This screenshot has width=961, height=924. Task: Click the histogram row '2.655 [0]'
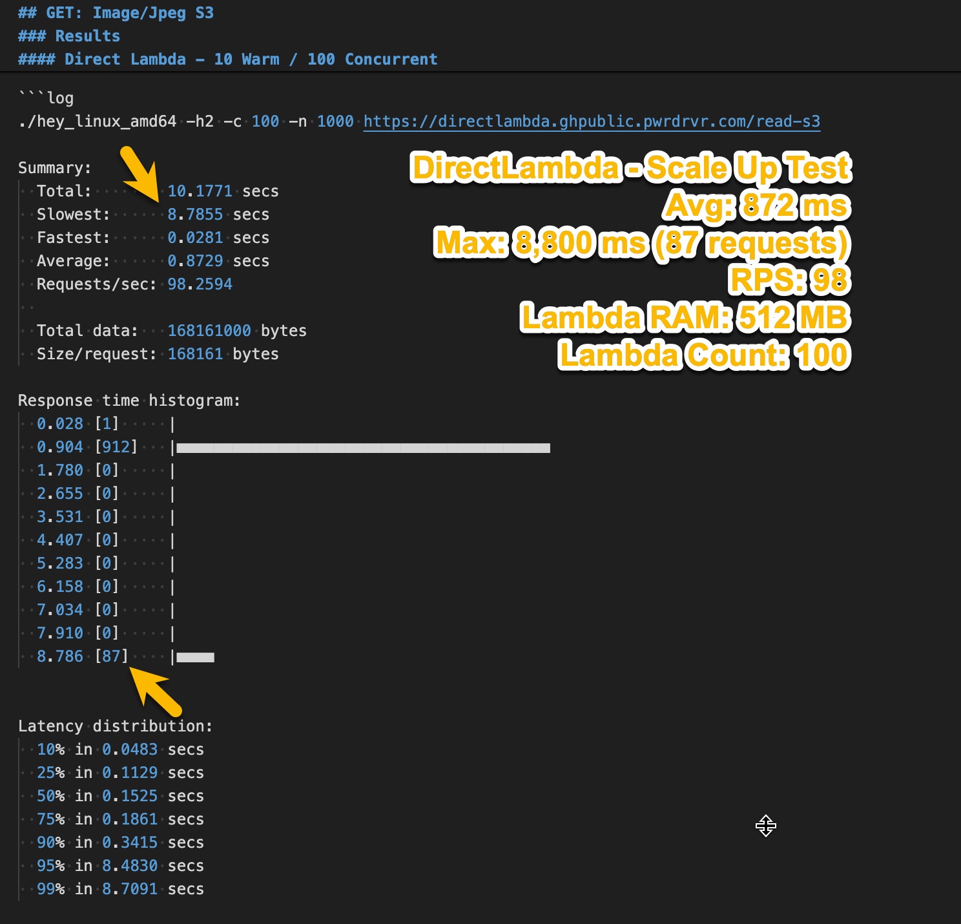click(106, 494)
